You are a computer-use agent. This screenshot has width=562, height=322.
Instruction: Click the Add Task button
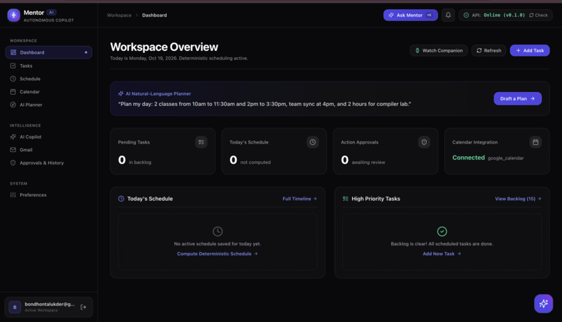coord(530,50)
